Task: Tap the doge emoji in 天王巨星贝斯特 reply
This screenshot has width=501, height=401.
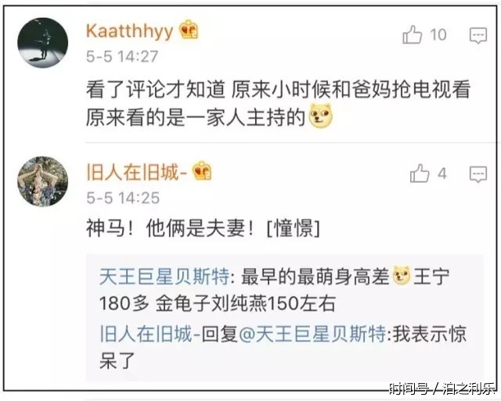Action: pos(402,276)
